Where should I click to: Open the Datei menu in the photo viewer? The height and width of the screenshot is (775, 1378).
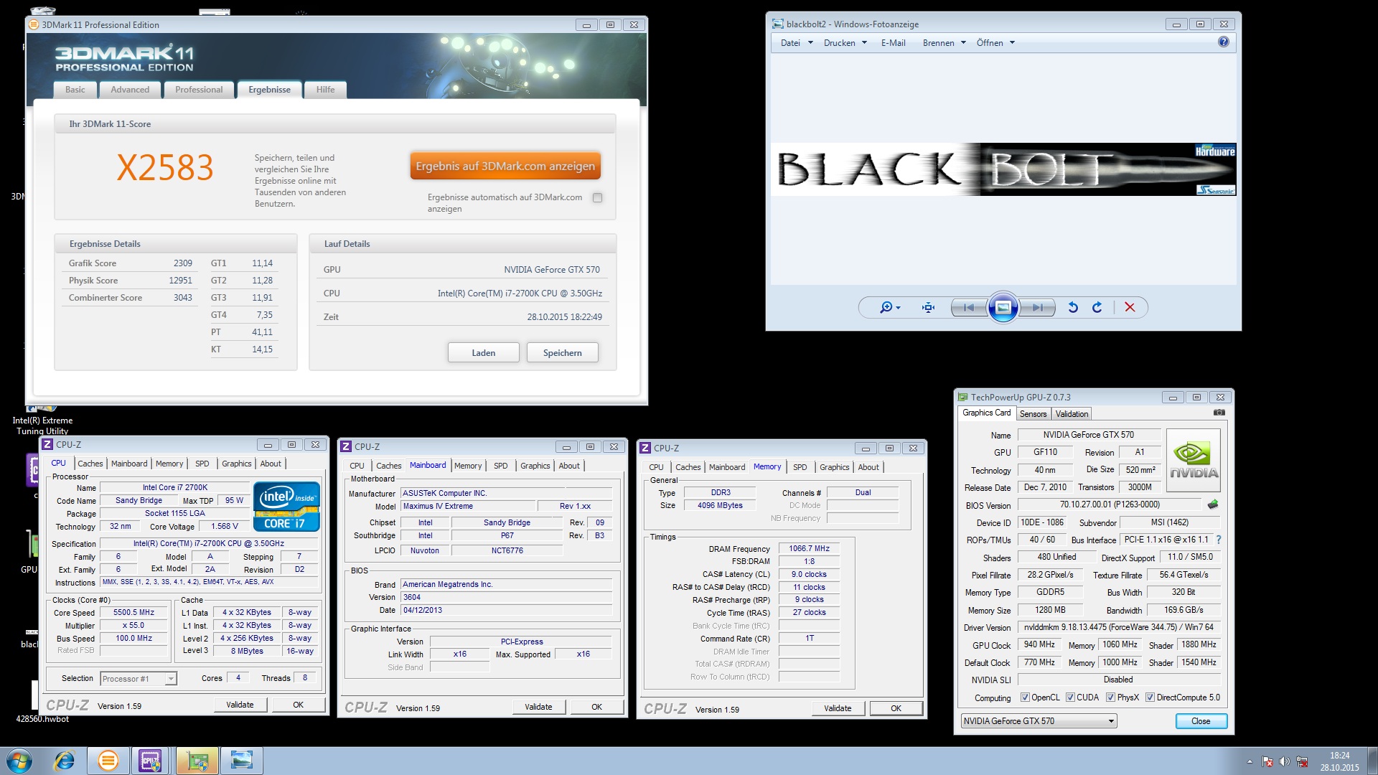[797, 43]
